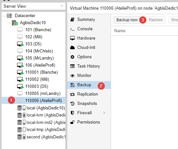Expand the Firewall submenu arrow
178x149 pixels.
pos(104,113)
